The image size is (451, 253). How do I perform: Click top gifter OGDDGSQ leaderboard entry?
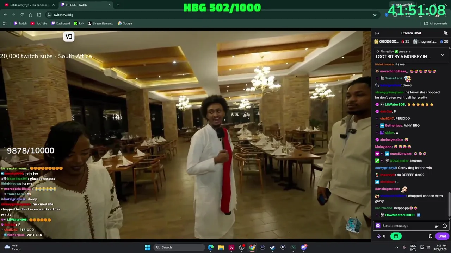(x=392, y=41)
